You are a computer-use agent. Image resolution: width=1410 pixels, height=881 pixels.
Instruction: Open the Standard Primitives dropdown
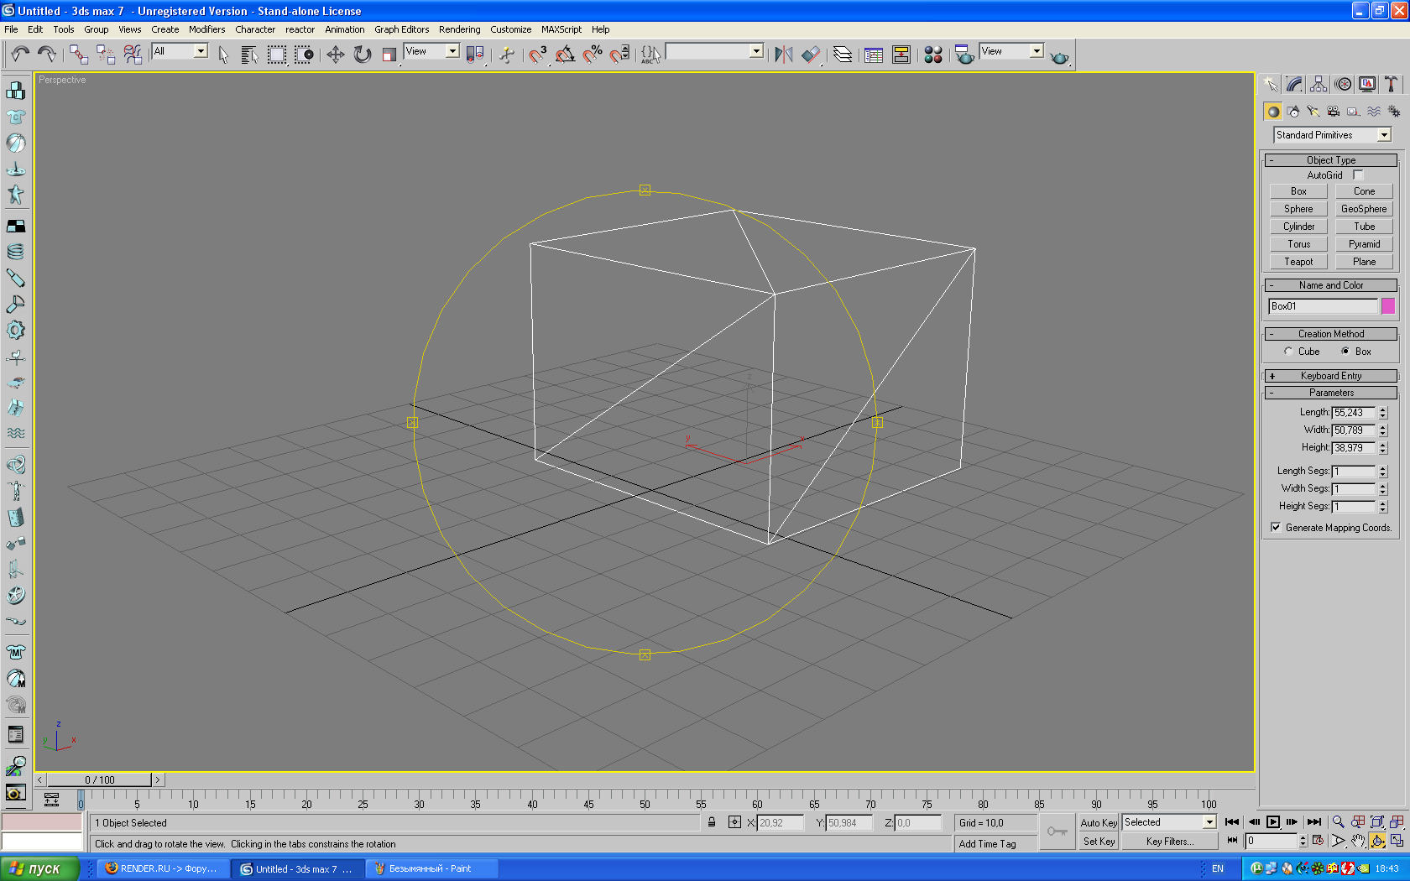point(1332,135)
